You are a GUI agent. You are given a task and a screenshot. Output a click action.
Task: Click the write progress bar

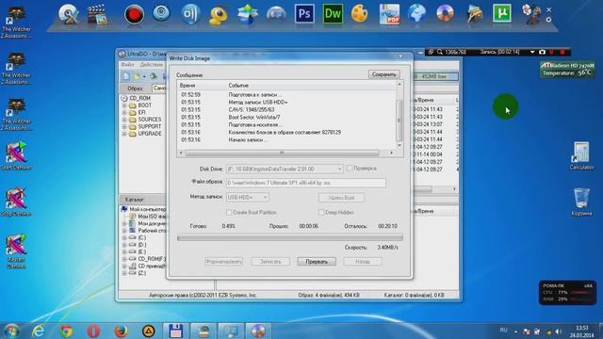tap(290, 238)
